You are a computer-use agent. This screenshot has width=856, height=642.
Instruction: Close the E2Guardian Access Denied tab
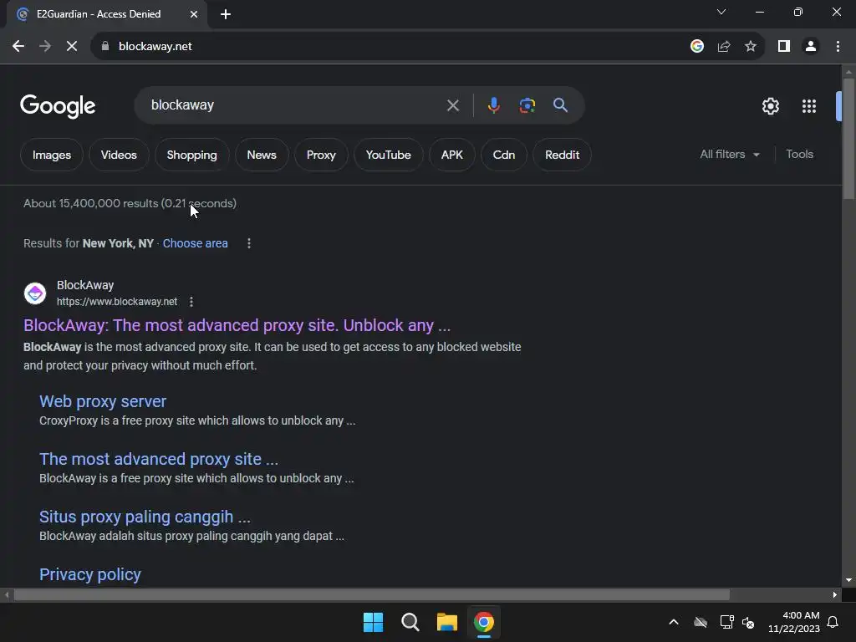(x=194, y=14)
